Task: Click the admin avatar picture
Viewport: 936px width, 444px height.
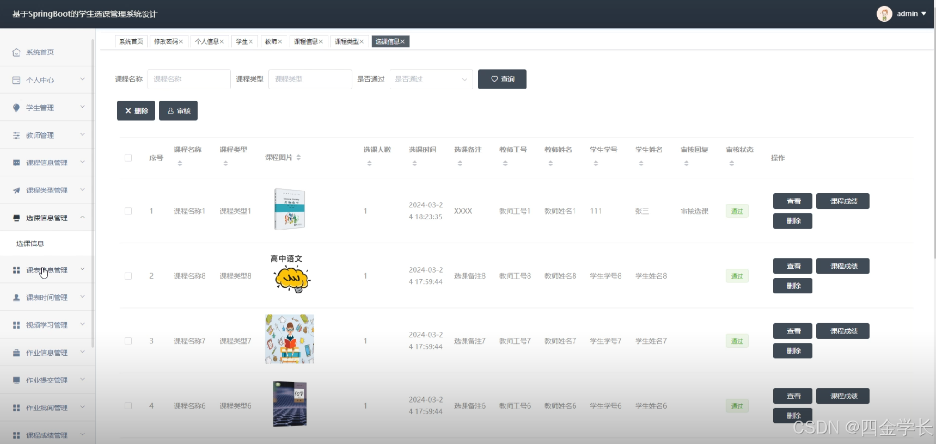Action: (884, 14)
